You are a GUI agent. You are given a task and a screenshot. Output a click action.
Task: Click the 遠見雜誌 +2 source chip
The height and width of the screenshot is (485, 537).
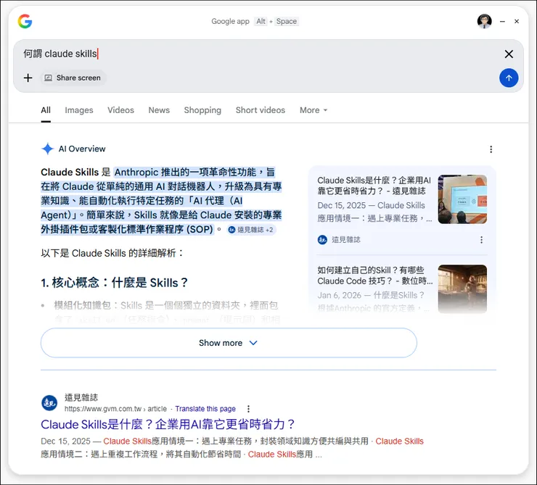[x=251, y=230]
